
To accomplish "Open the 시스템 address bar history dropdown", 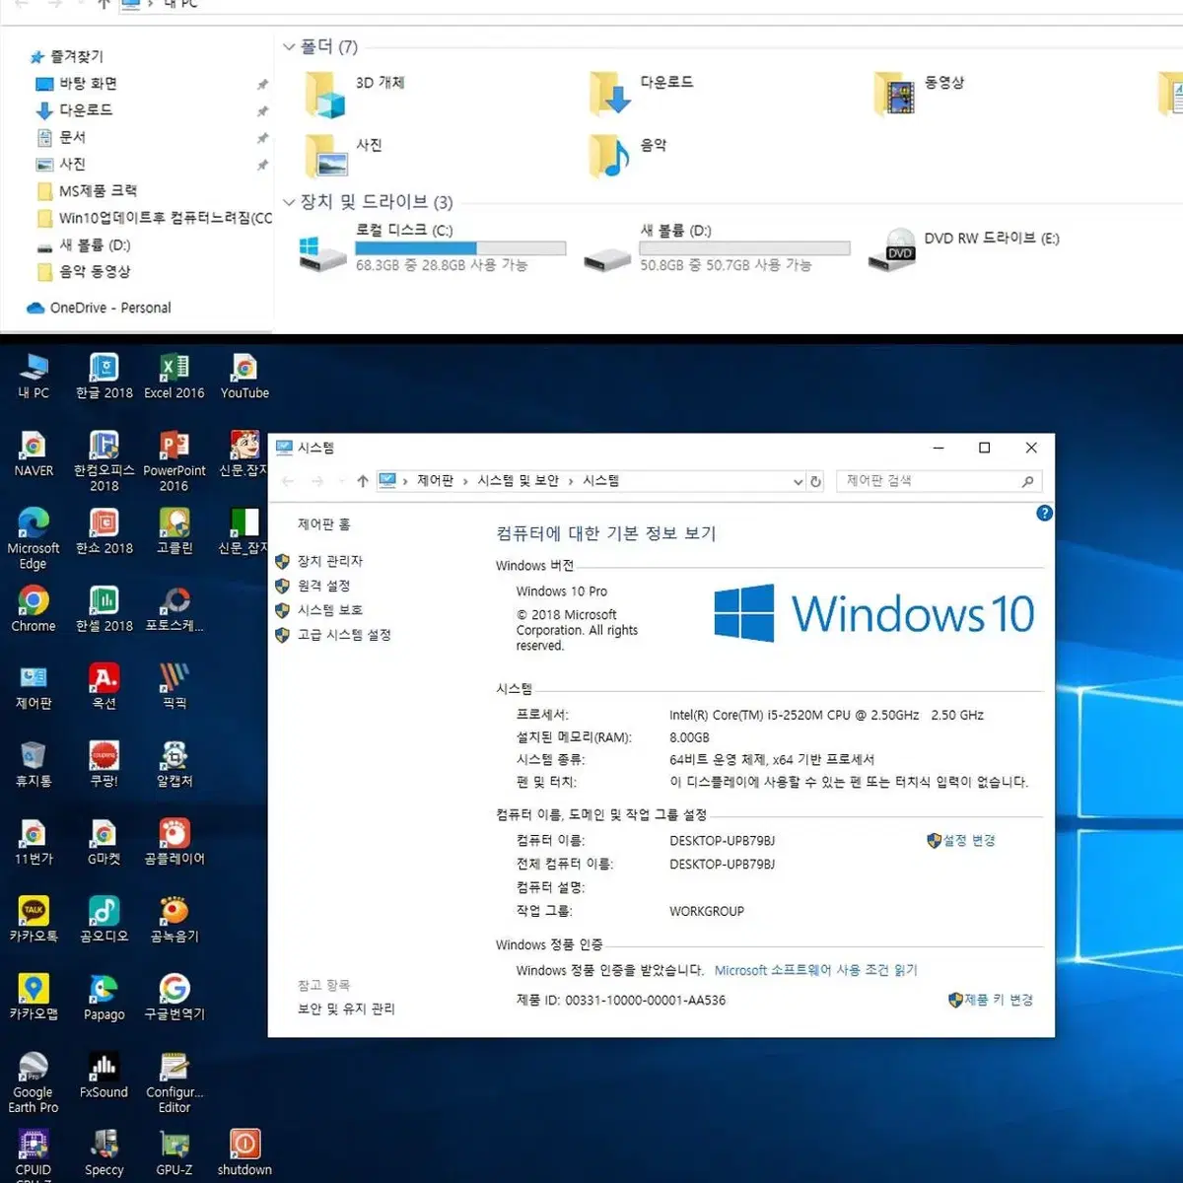I will click(x=798, y=481).
